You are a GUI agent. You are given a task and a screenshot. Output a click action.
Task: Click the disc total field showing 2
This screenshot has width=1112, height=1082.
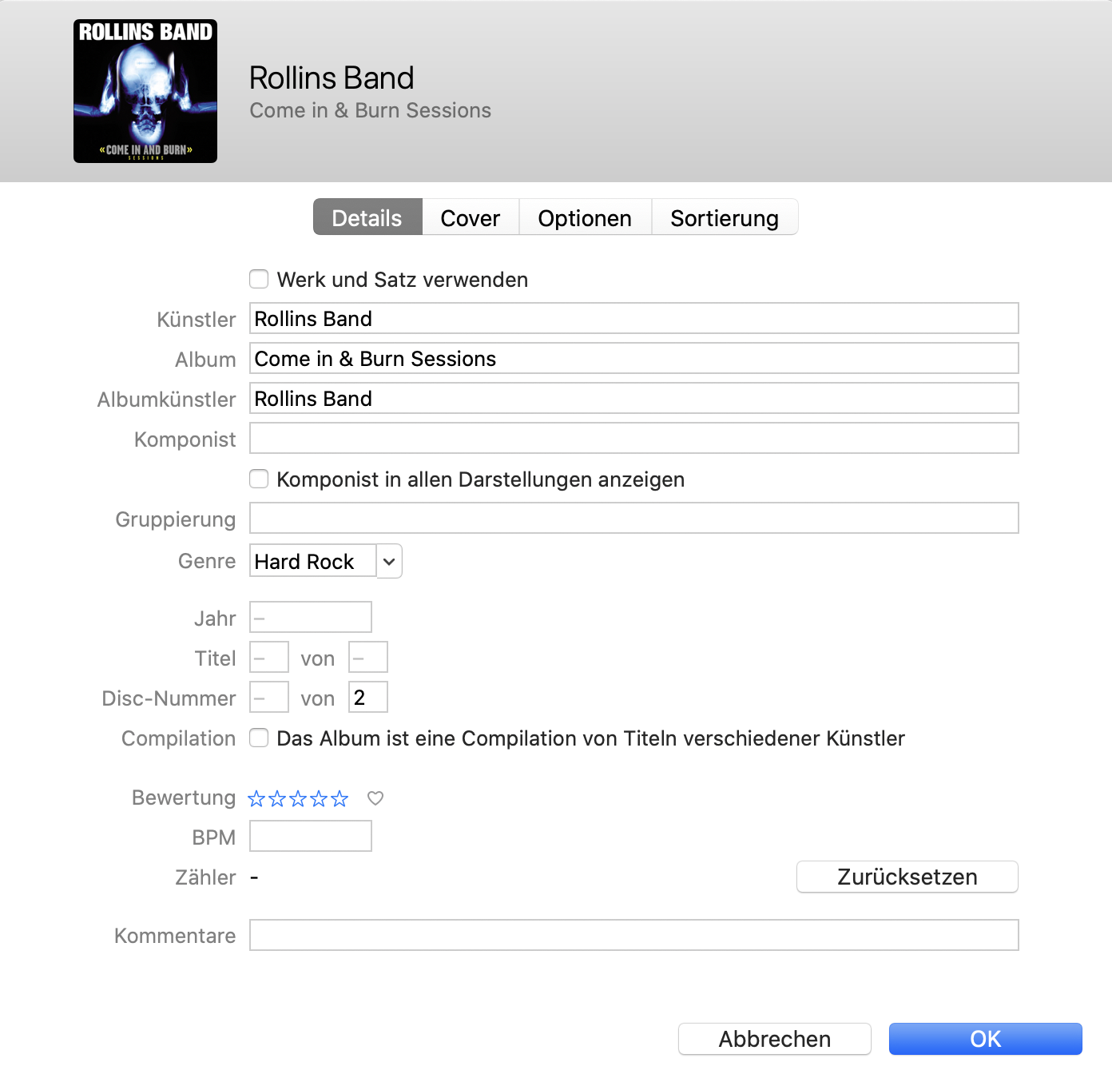(x=368, y=697)
